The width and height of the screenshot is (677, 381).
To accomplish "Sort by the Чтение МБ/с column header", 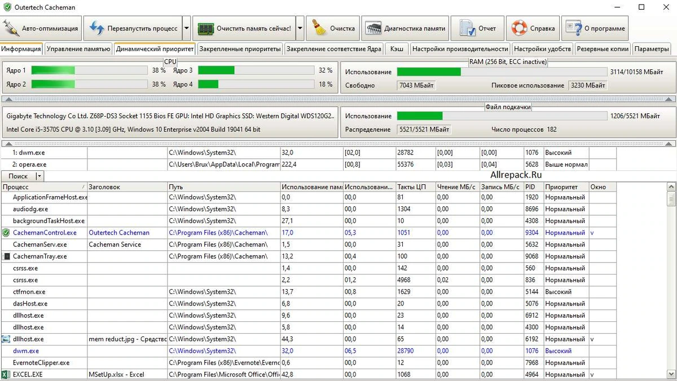I will 459,187.
